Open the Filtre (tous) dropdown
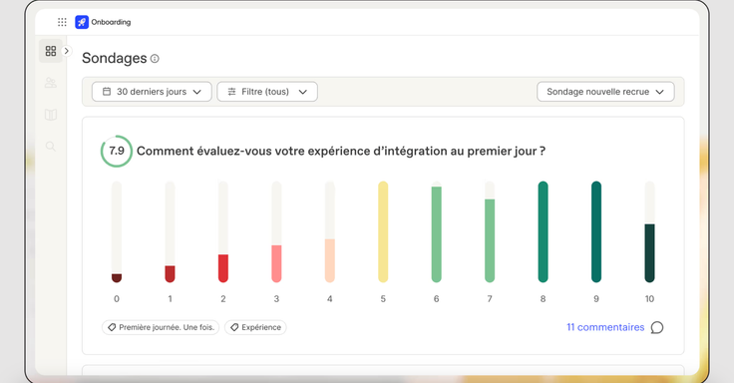 point(267,92)
